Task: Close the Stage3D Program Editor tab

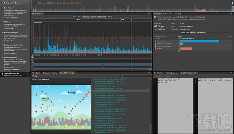Action: point(197,73)
